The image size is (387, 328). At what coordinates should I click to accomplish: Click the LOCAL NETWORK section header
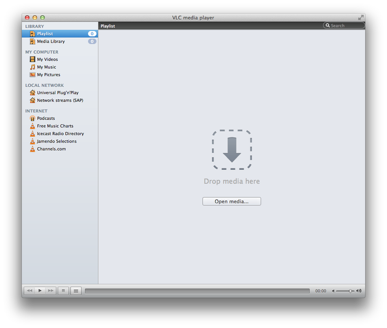(45, 86)
